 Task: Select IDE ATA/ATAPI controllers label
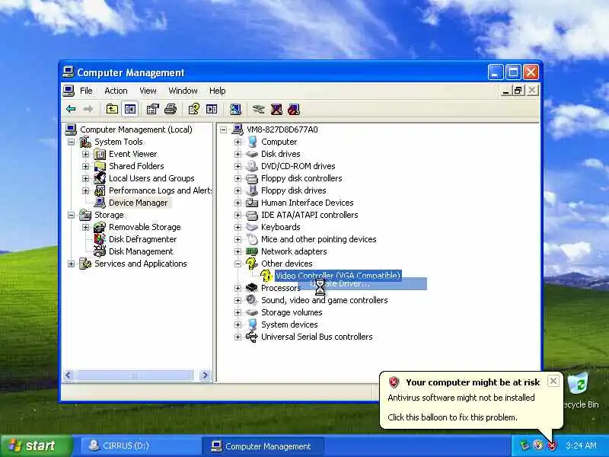(x=310, y=215)
